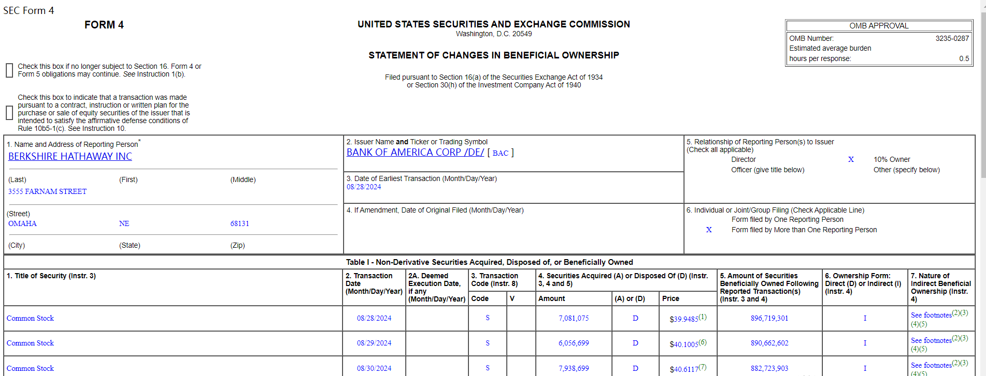Click the earliest transaction date 08/28/2024

(x=364, y=187)
